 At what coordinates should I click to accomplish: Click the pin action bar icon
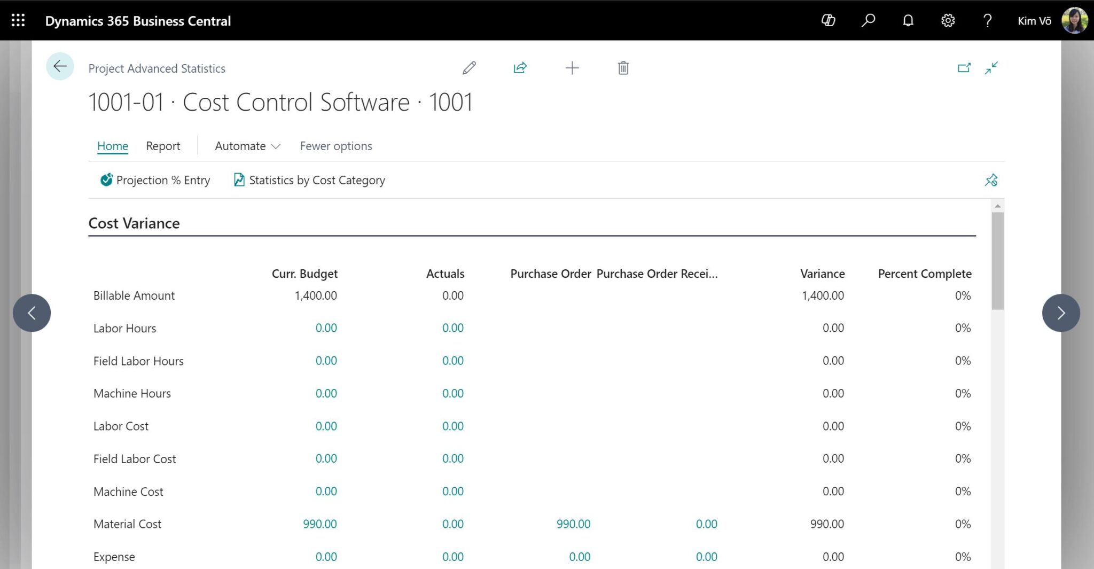(991, 180)
